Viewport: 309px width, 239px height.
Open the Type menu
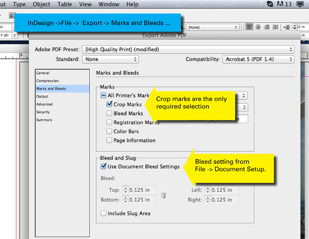[x=19, y=4]
